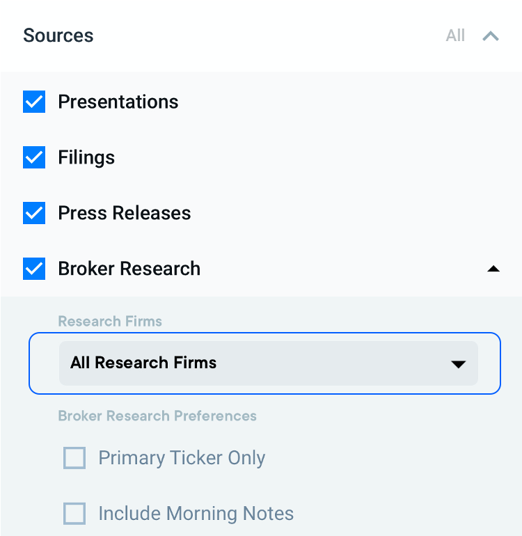
Task: Click the Broker Research label text
Action: coord(129,269)
